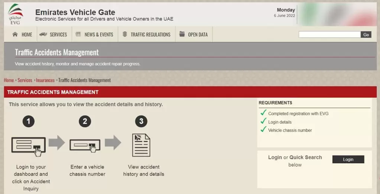Click the EVG logo in header
This screenshot has width=380, height=194.
click(15, 13)
